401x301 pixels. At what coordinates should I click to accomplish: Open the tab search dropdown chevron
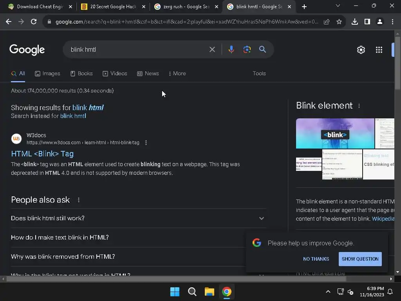coord(338,5)
